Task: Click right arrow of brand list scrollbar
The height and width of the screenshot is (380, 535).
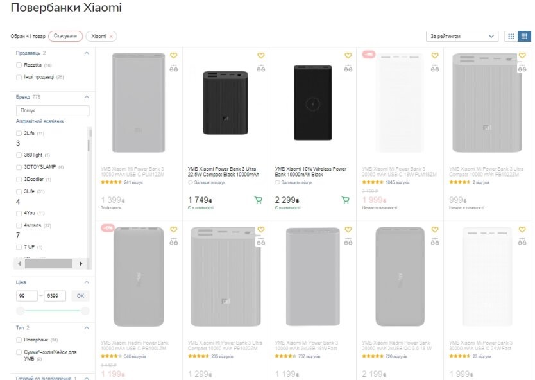Action: click(81, 264)
